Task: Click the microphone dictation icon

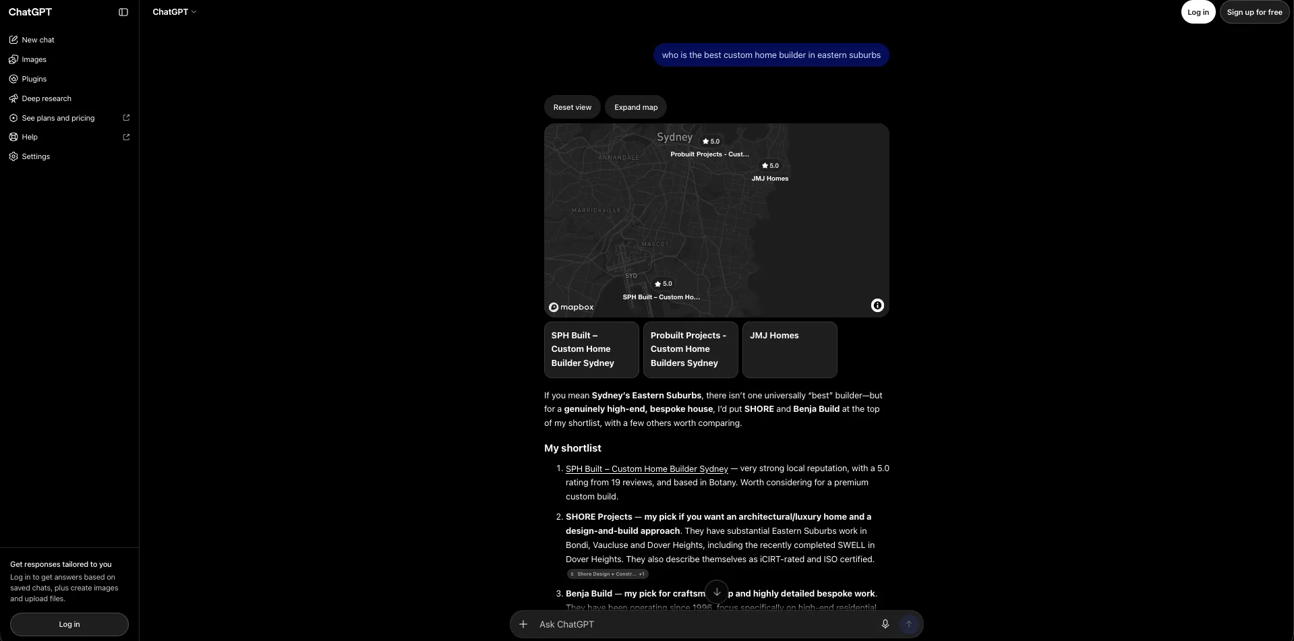Action: point(885,624)
